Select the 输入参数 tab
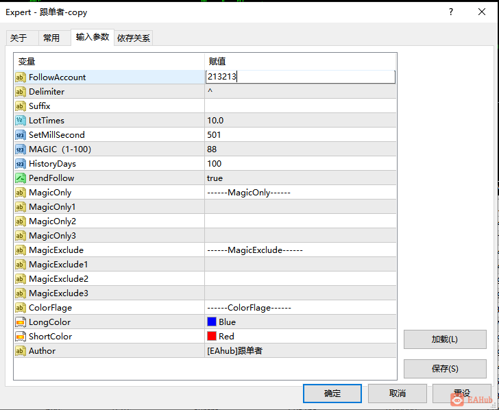499x410 pixels. tap(93, 37)
